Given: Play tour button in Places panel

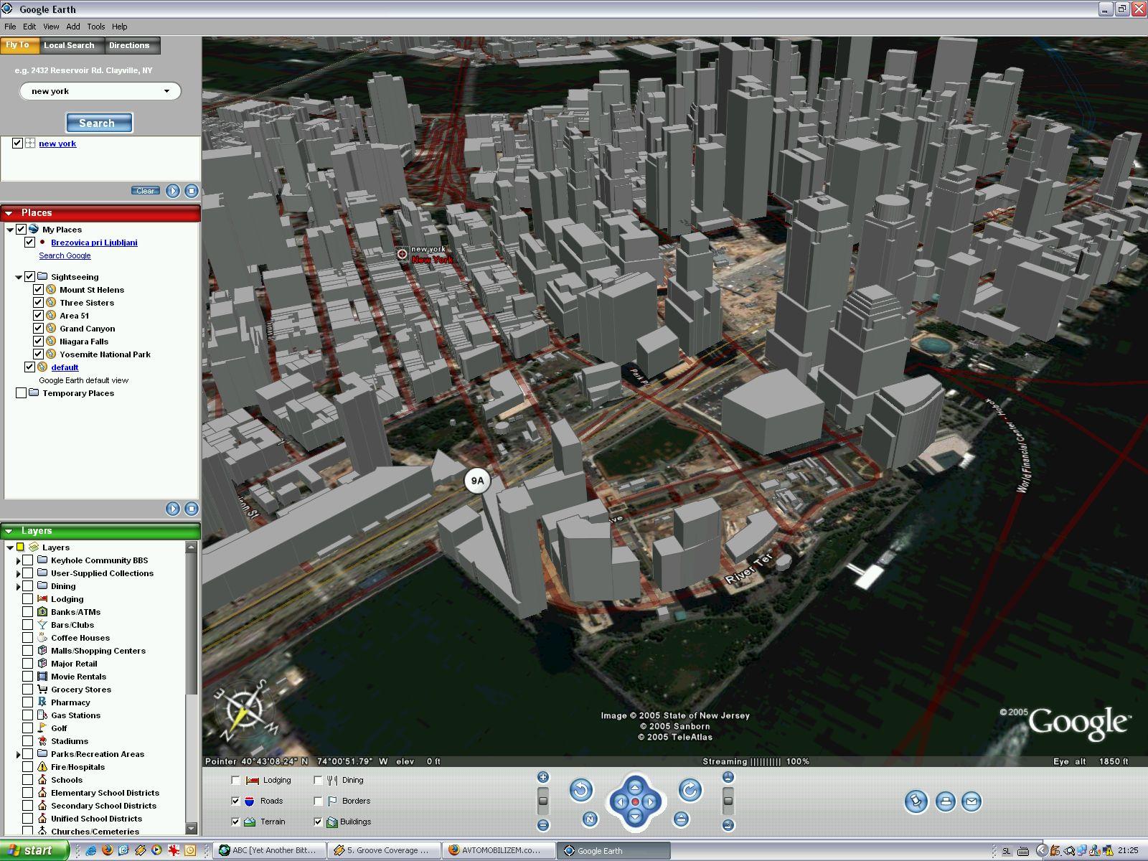Looking at the screenshot, I should (173, 509).
